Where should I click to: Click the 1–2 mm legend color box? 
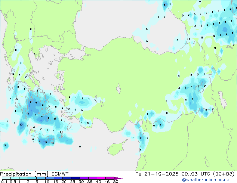pos(24,178)
